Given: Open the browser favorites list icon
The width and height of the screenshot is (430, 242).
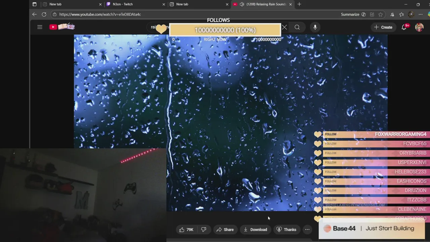Looking at the screenshot, I should click(x=401, y=14).
